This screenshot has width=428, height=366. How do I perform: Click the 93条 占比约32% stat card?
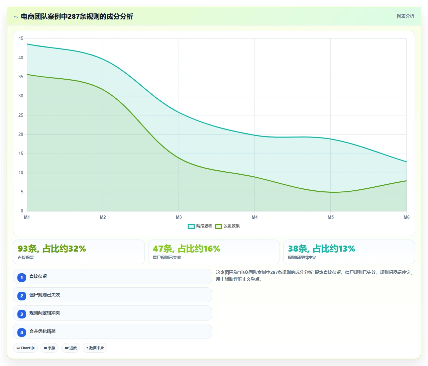[79, 252]
